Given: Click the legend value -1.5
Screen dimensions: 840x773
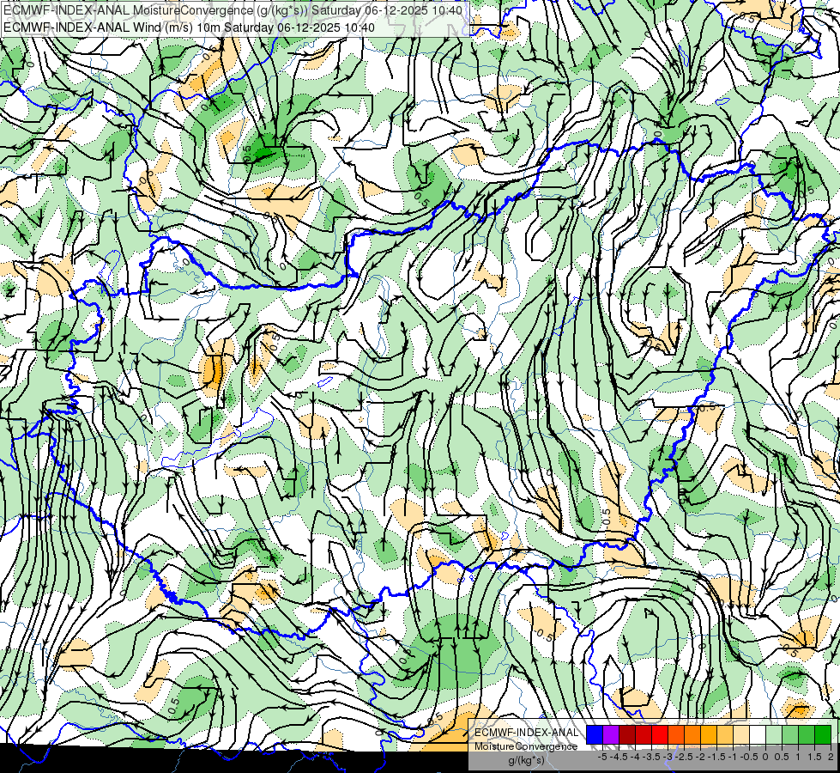Looking at the screenshot, I should coord(716,757).
